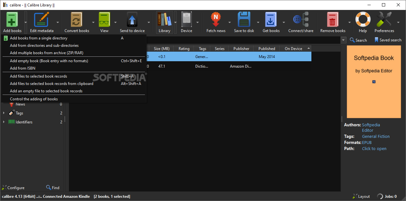Viewport: 406px width, 201px height.
Task: Click the Softpedia Book cover thumbnail
Action: pyautogui.click(x=374, y=82)
